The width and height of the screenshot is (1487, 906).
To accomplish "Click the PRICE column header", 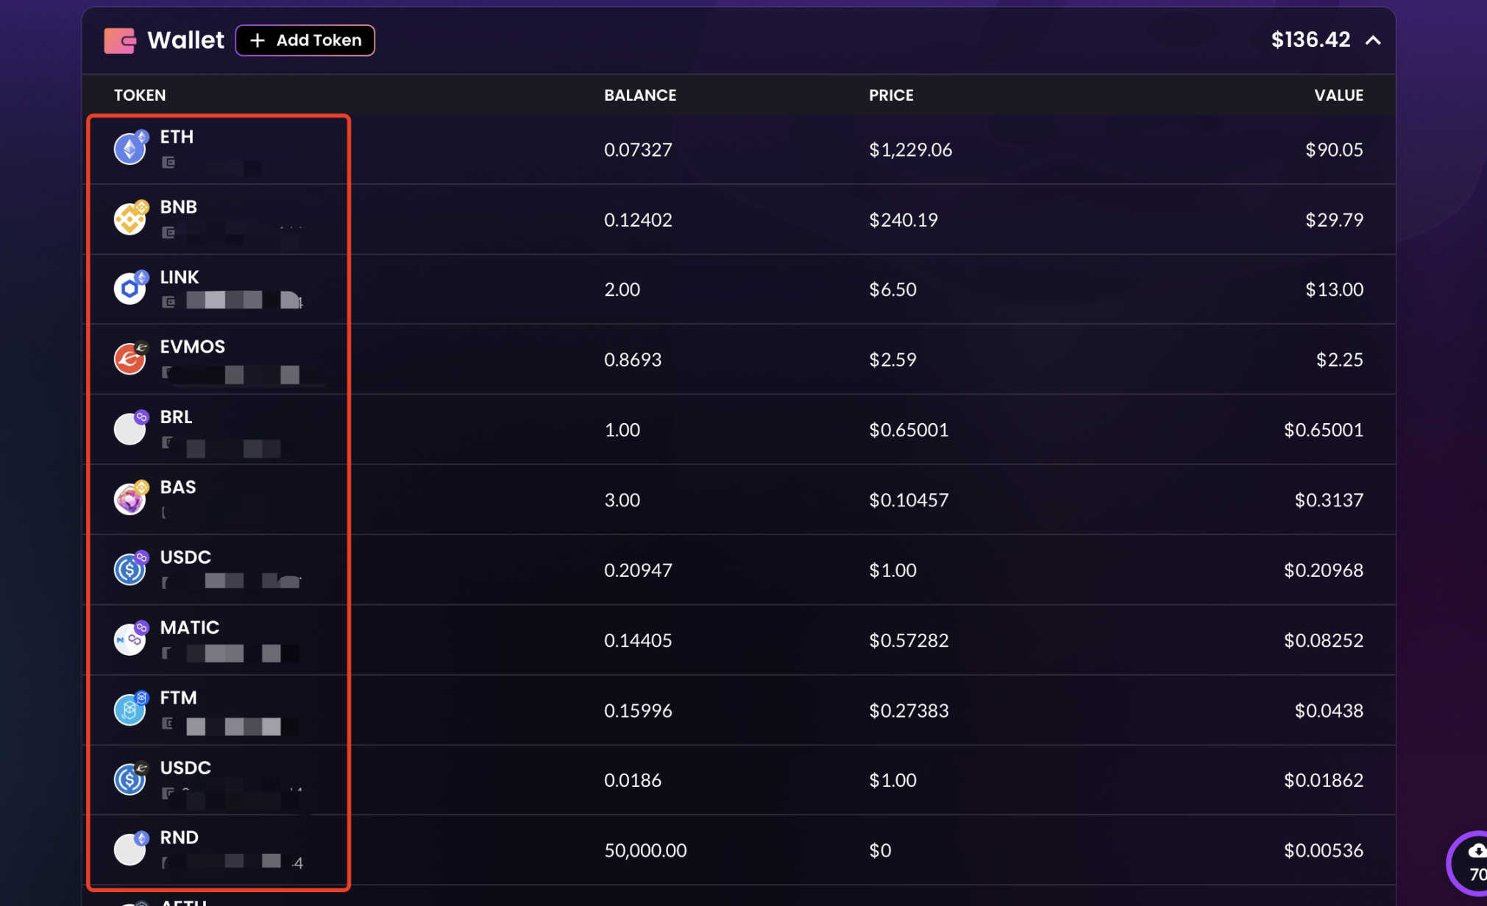I will coord(891,95).
